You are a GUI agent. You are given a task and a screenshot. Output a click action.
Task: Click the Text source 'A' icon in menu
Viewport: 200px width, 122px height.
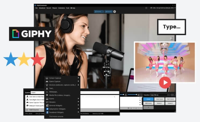point(47,88)
